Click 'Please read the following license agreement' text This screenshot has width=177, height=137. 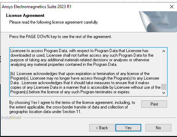[54, 22]
